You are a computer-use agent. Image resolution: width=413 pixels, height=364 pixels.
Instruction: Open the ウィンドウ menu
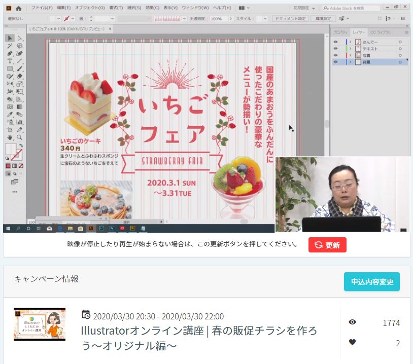(194, 8)
